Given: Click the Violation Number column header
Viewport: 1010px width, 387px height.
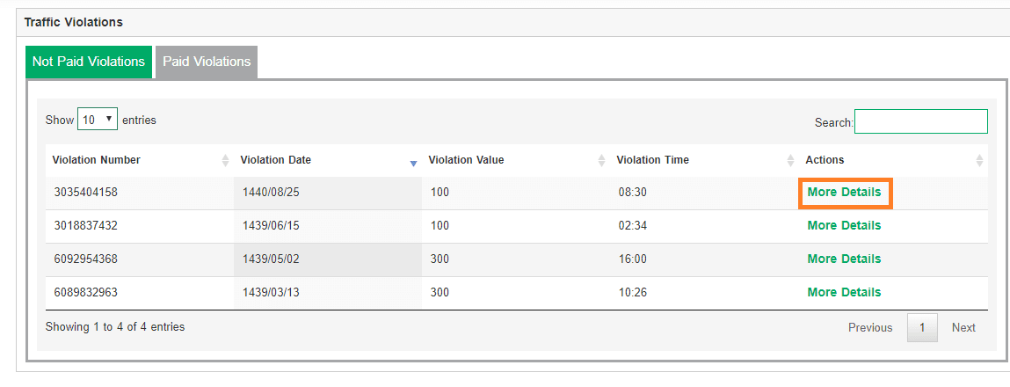Looking at the screenshot, I should [x=97, y=160].
